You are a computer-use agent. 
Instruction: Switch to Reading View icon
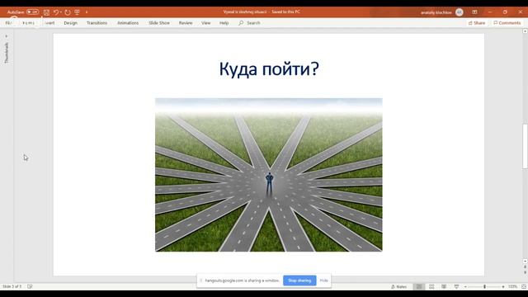444,286
